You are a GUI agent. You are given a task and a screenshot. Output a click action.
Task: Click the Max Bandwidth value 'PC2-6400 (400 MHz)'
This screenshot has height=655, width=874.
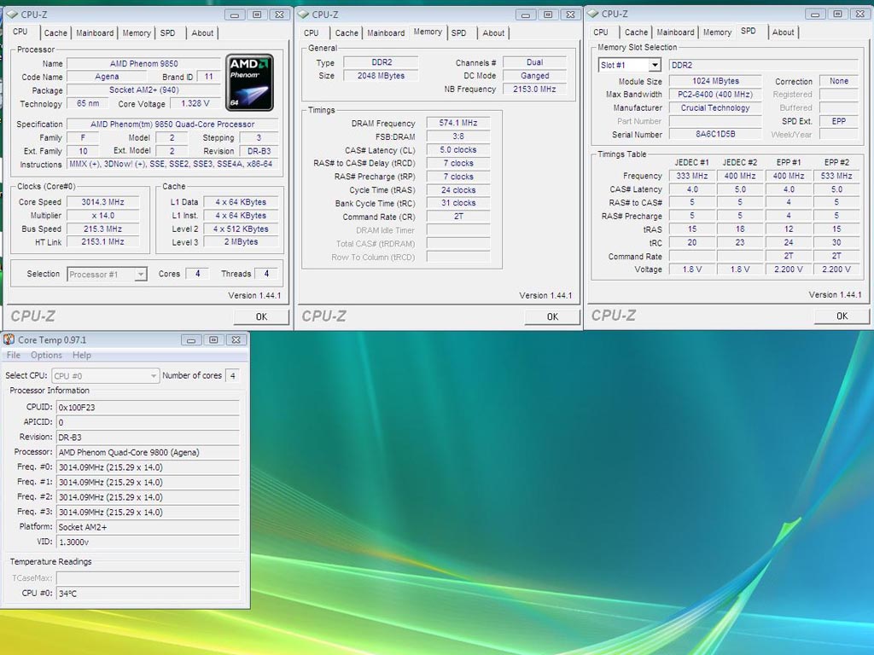[716, 95]
